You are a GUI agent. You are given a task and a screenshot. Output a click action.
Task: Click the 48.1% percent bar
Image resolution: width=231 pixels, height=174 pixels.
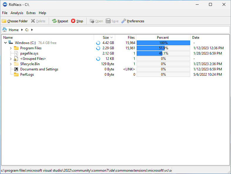[x=163, y=53]
